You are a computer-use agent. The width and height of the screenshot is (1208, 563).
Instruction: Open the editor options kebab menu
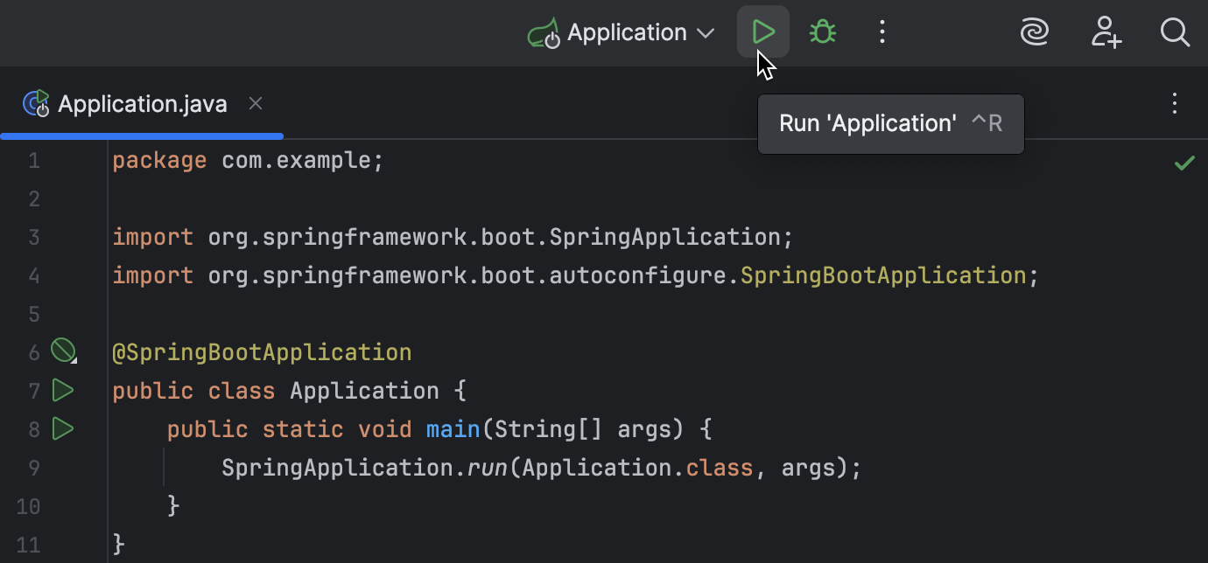(x=1175, y=103)
